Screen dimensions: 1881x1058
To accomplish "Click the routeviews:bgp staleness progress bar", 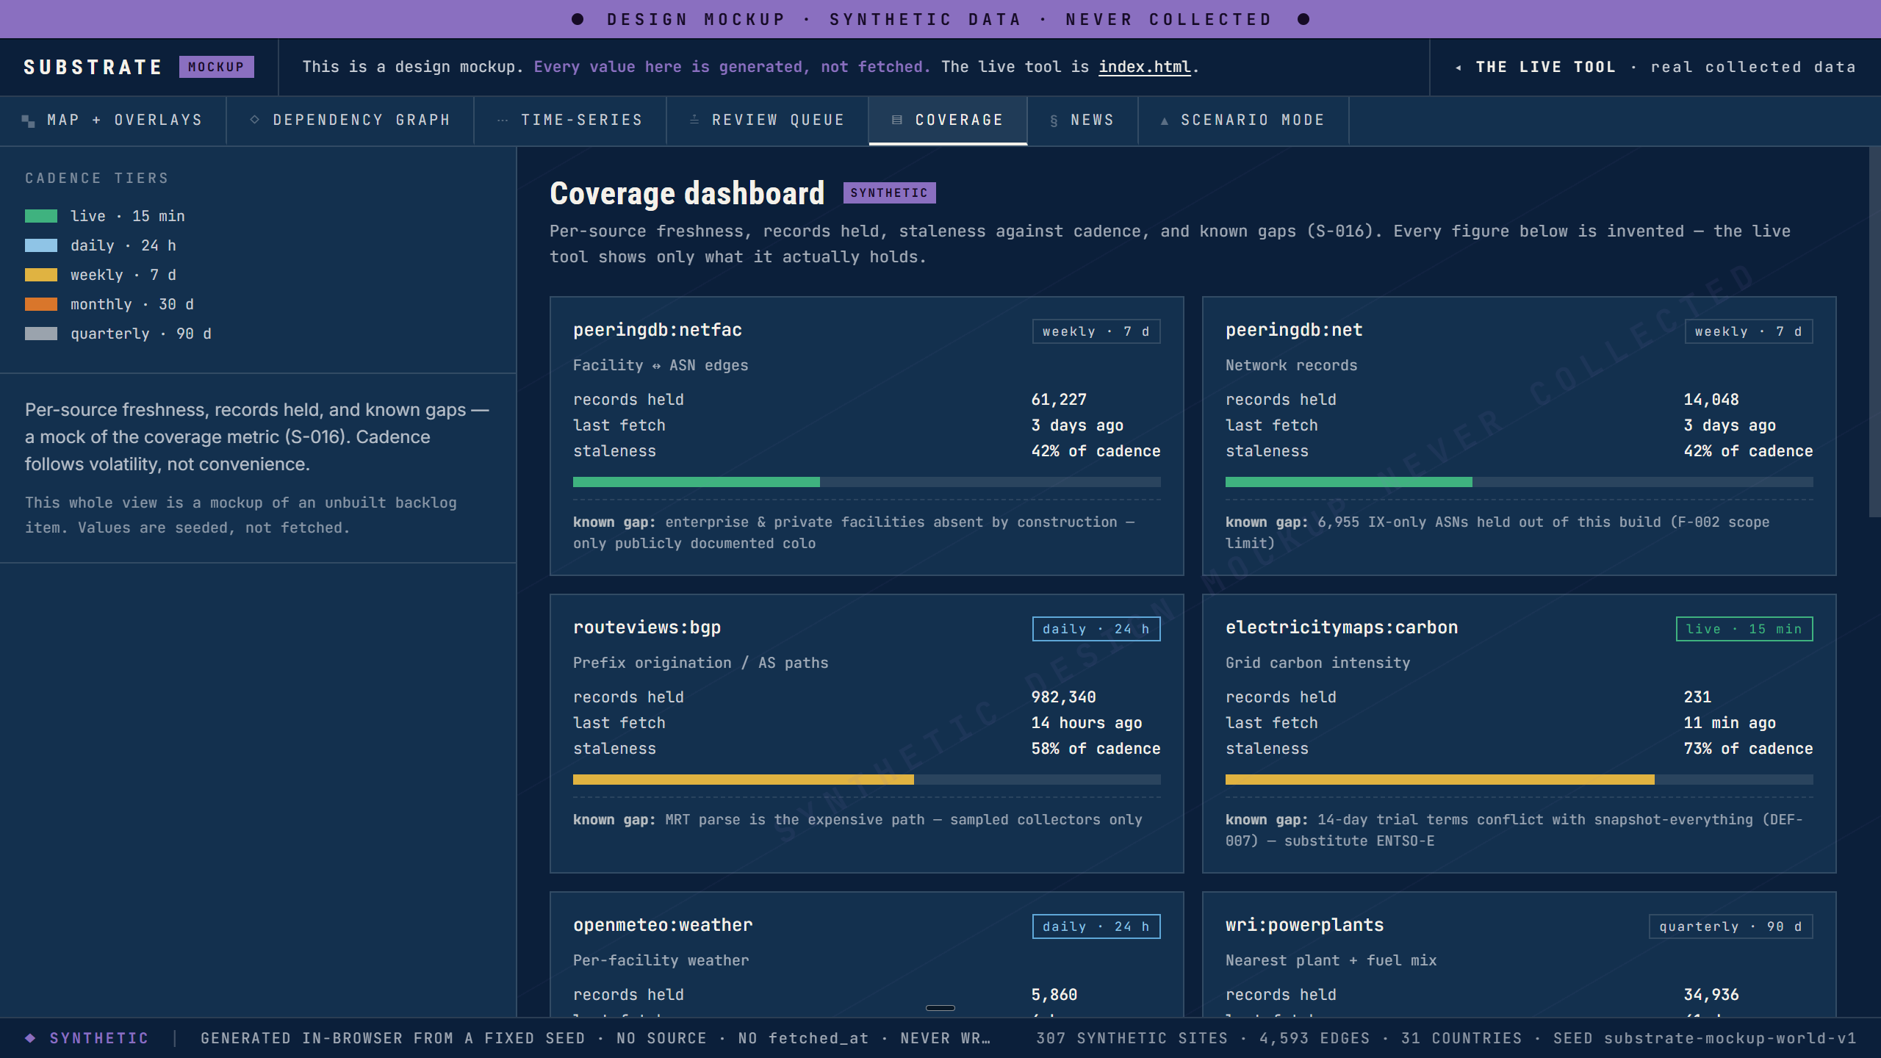I will tap(867, 780).
